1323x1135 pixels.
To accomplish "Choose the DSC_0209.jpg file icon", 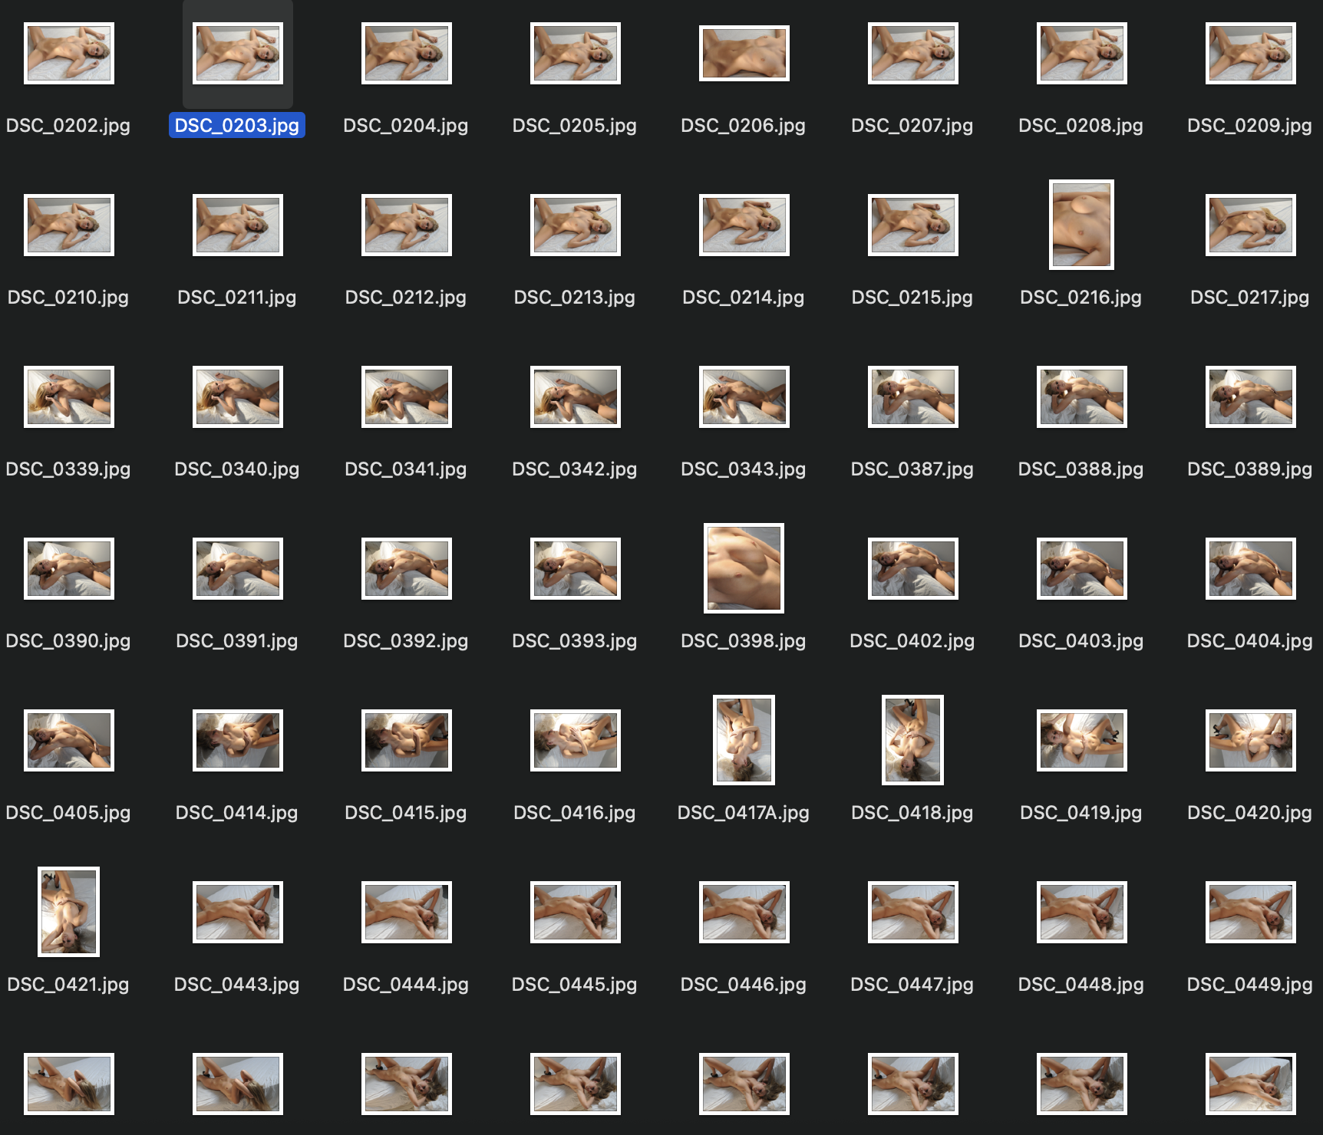I will 1251,53.
